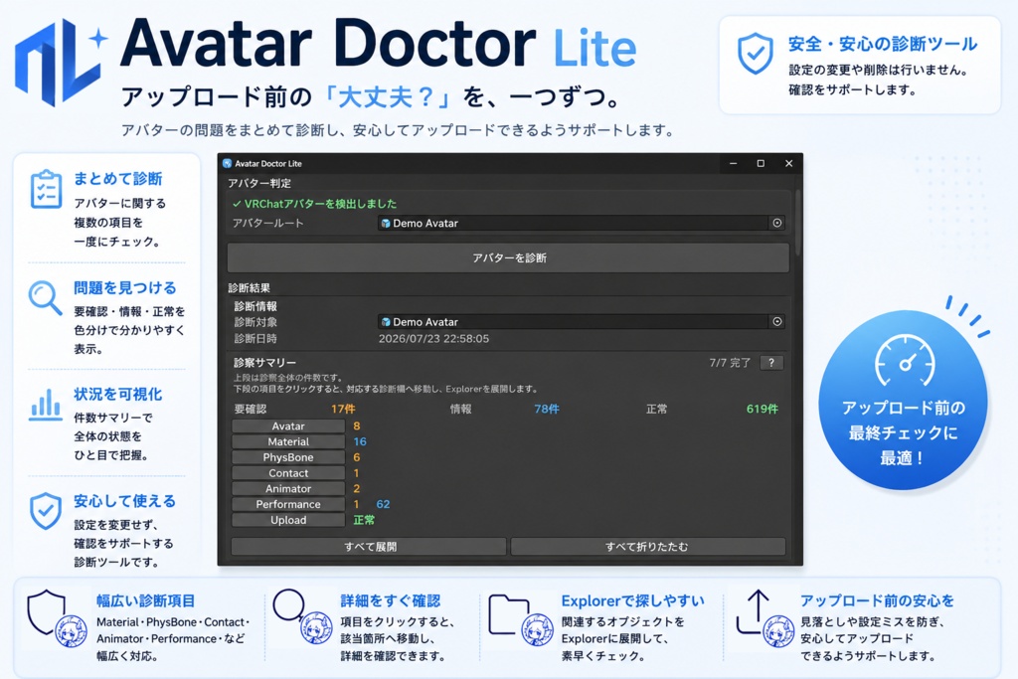Open the Contact diagnosis section
The image size is (1018, 679).
coord(288,473)
